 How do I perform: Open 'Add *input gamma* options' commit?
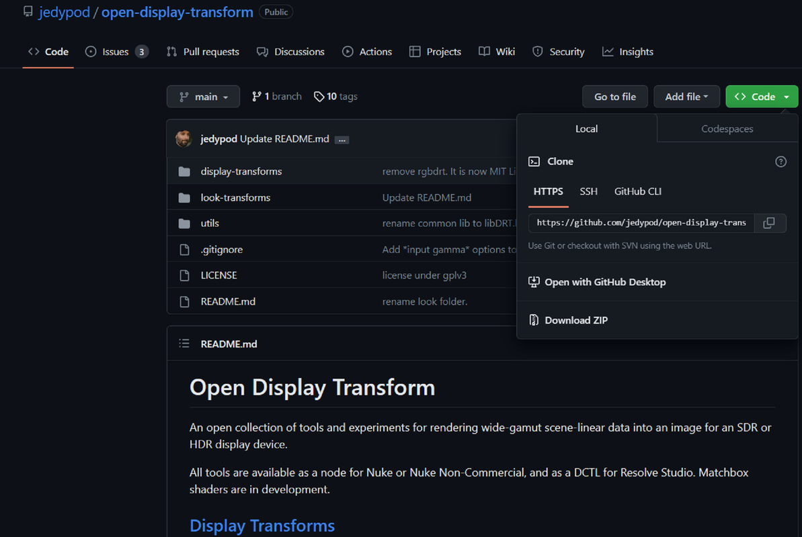[449, 249]
